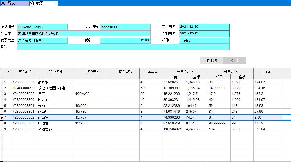Click the 发票类型 field 增值税专用发票
This screenshot has height=162, width=291.
[x=42, y=40]
